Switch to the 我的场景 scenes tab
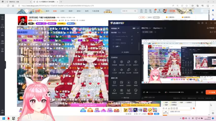216x121 pixels. coord(114,33)
